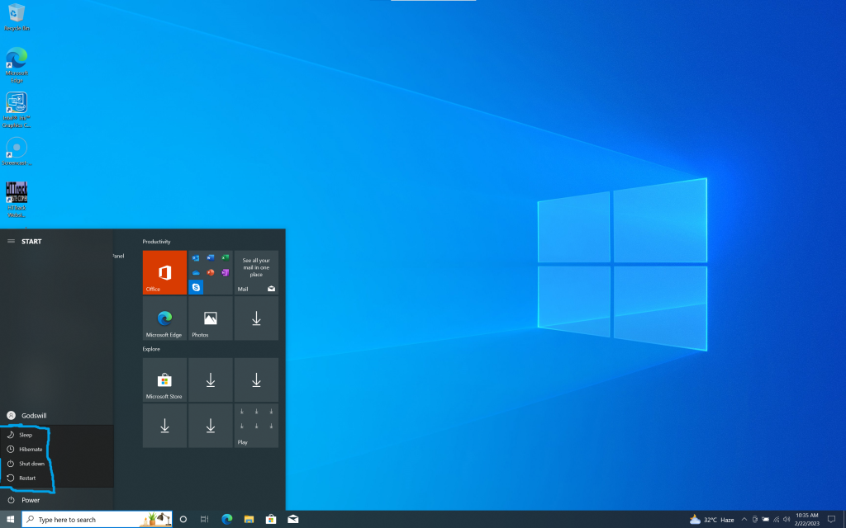Open the Recycle Bin desktop icon
Screen dimensions: 846x528
point(17,16)
